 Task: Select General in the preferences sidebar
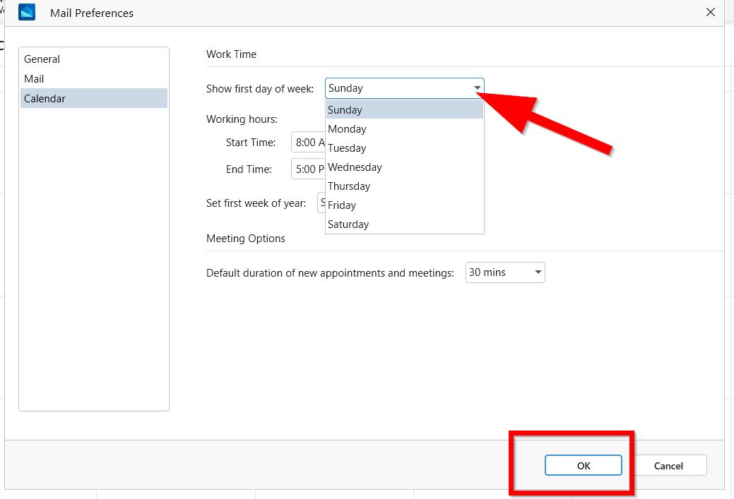[94, 59]
